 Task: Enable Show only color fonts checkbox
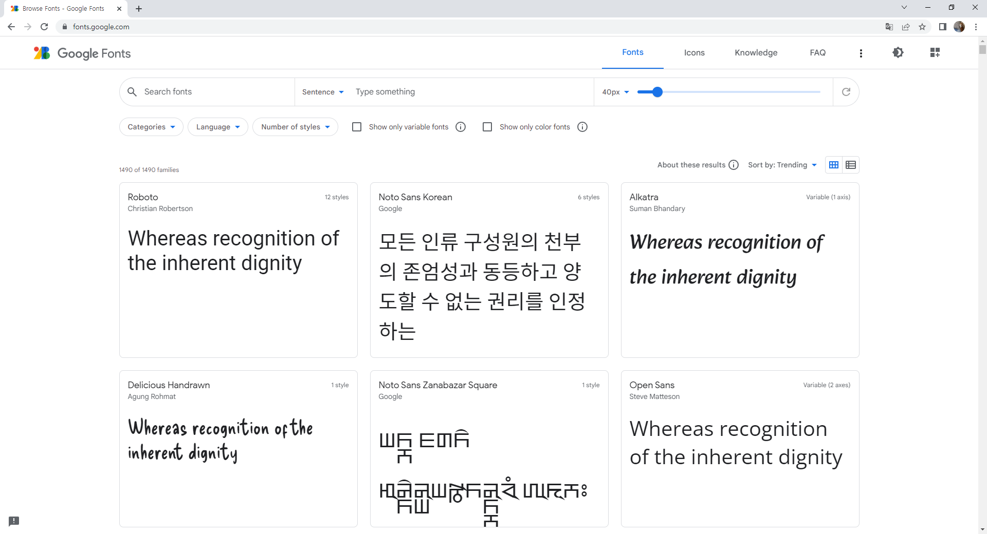[x=487, y=127]
